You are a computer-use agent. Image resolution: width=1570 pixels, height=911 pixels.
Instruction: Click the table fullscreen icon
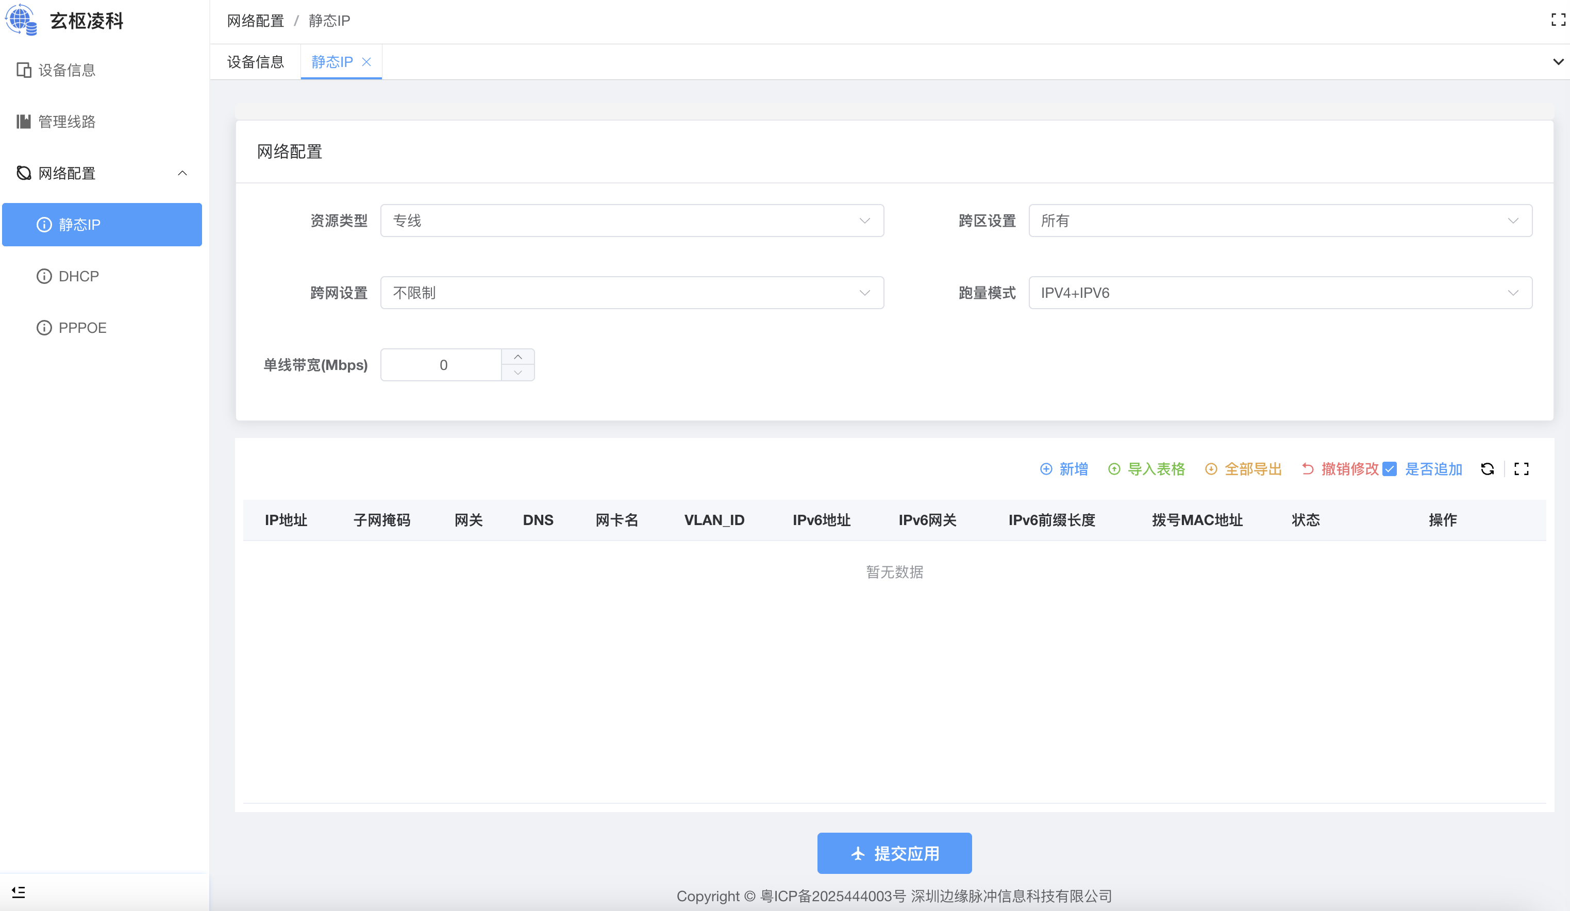pos(1522,469)
